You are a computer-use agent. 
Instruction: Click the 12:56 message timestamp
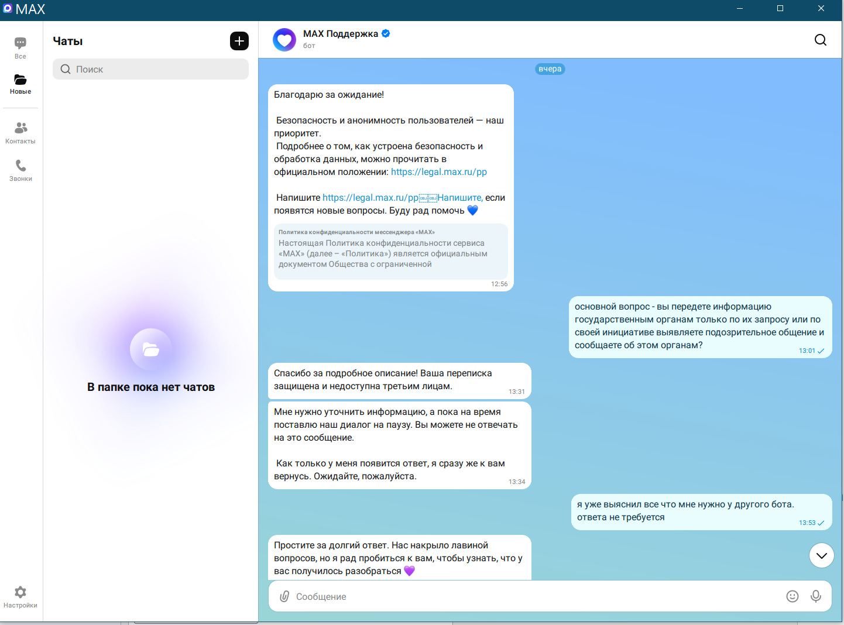click(x=499, y=284)
